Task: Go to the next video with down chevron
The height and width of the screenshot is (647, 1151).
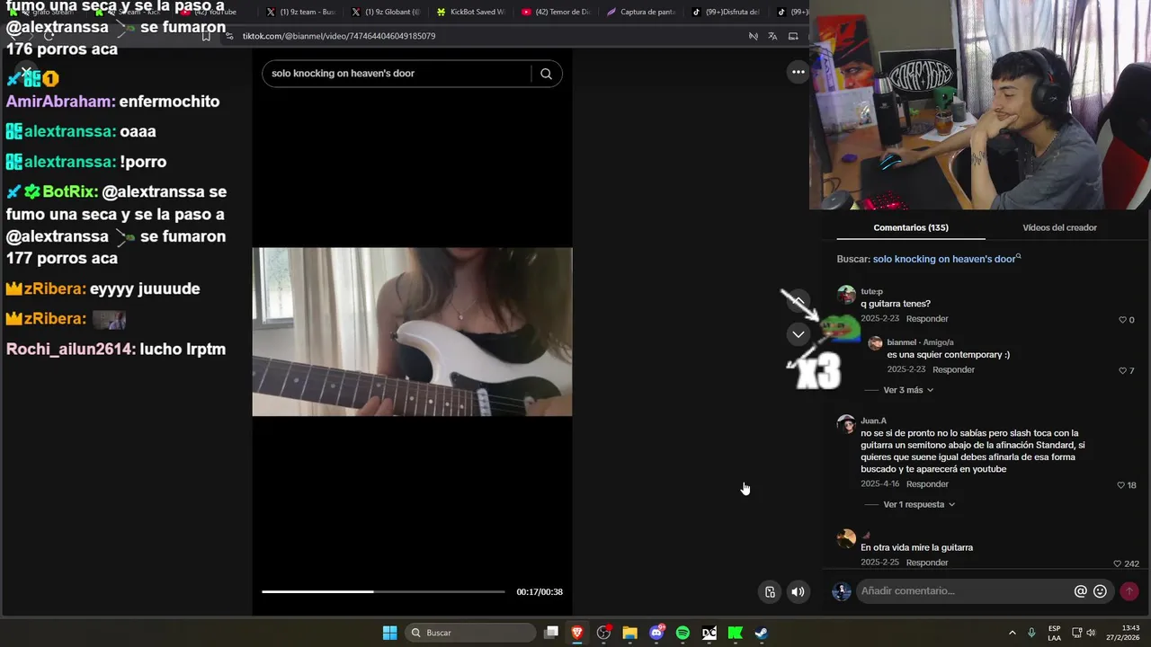Action: [x=798, y=334]
